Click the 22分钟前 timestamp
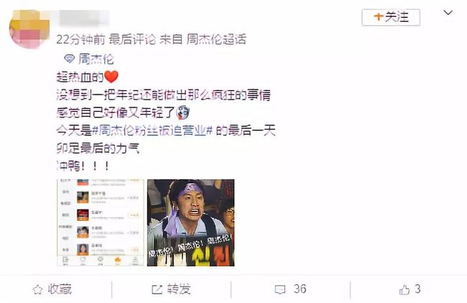467x303 pixels. point(80,39)
